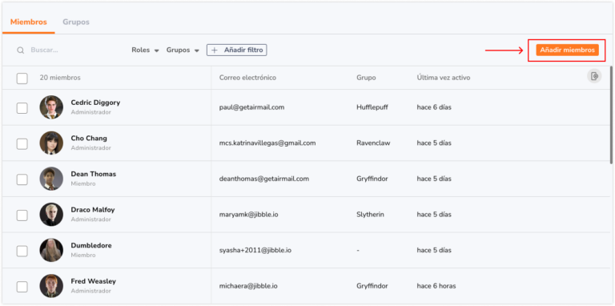Image resolution: width=615 pixels, height=306 pixels.
Task: Open Fred Weasley's name link
Action: tap(94, 281)
